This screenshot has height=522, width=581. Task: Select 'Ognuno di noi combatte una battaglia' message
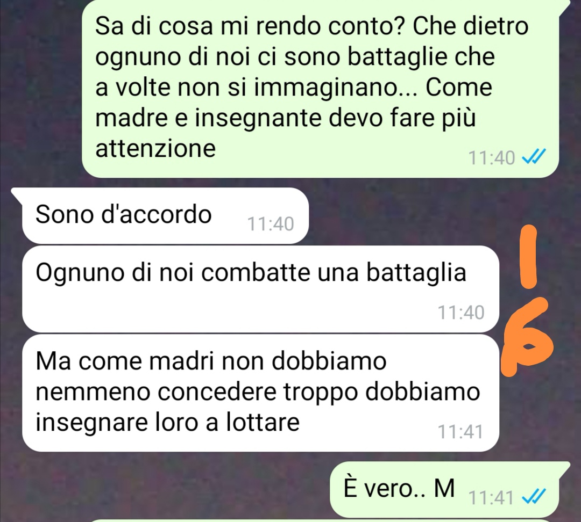coord(260,289)
